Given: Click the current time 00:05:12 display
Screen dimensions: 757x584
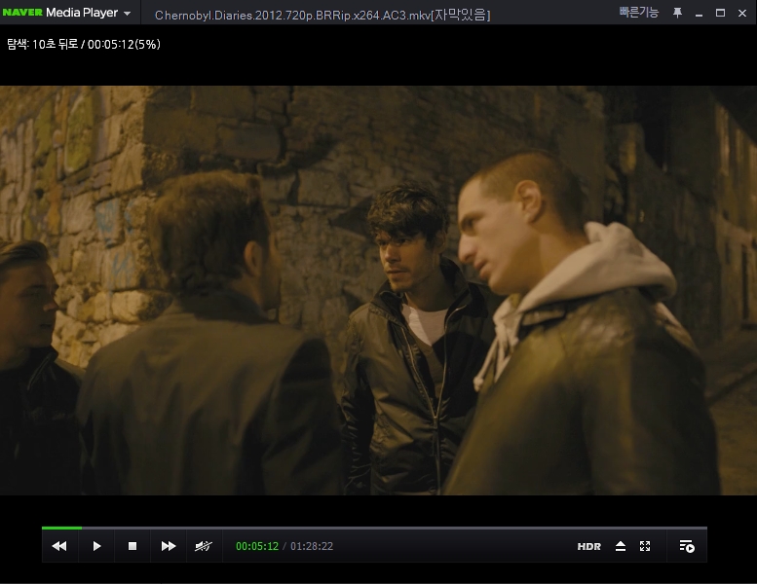Looking at the screenshot, I should tap(257, 547).
